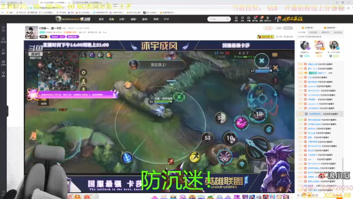Open the client download icon in header
Screen dimensions: 353x199
[x=255, y=19]
